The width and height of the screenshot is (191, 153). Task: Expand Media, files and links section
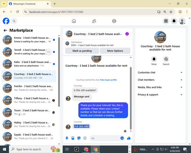pos(160,87)
